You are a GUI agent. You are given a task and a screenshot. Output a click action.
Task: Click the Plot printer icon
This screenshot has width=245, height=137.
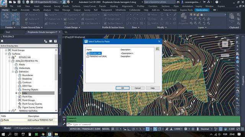[28, 2]
